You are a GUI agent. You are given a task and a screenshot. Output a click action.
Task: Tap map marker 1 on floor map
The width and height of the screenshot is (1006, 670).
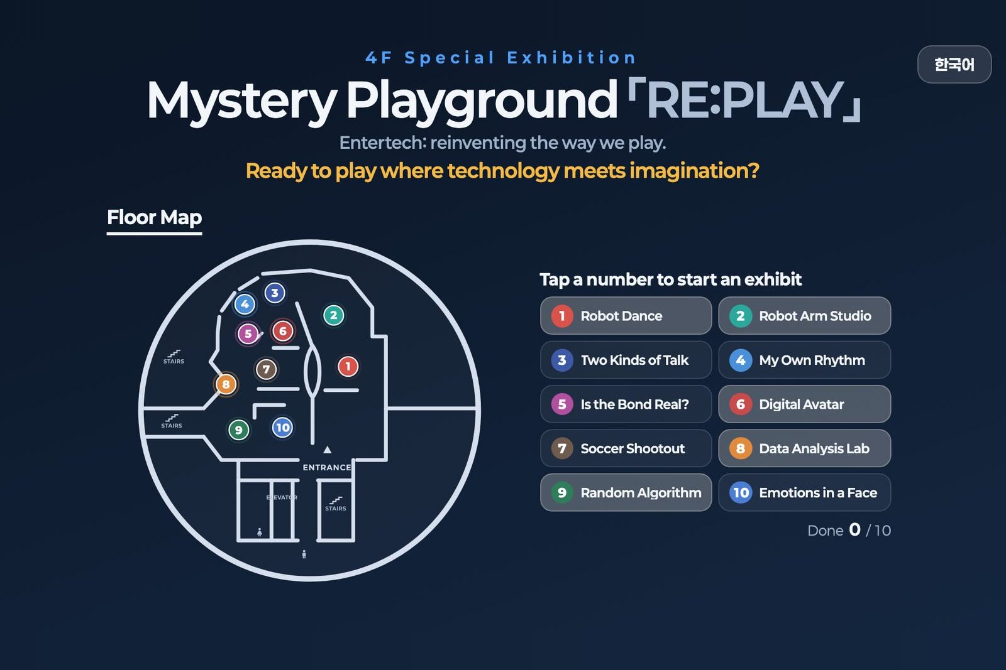(348, 367)
